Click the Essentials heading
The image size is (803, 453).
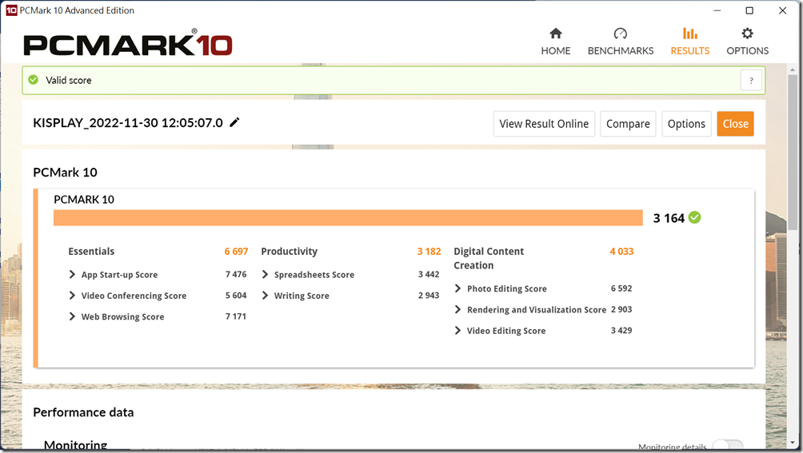pos(91,252)
